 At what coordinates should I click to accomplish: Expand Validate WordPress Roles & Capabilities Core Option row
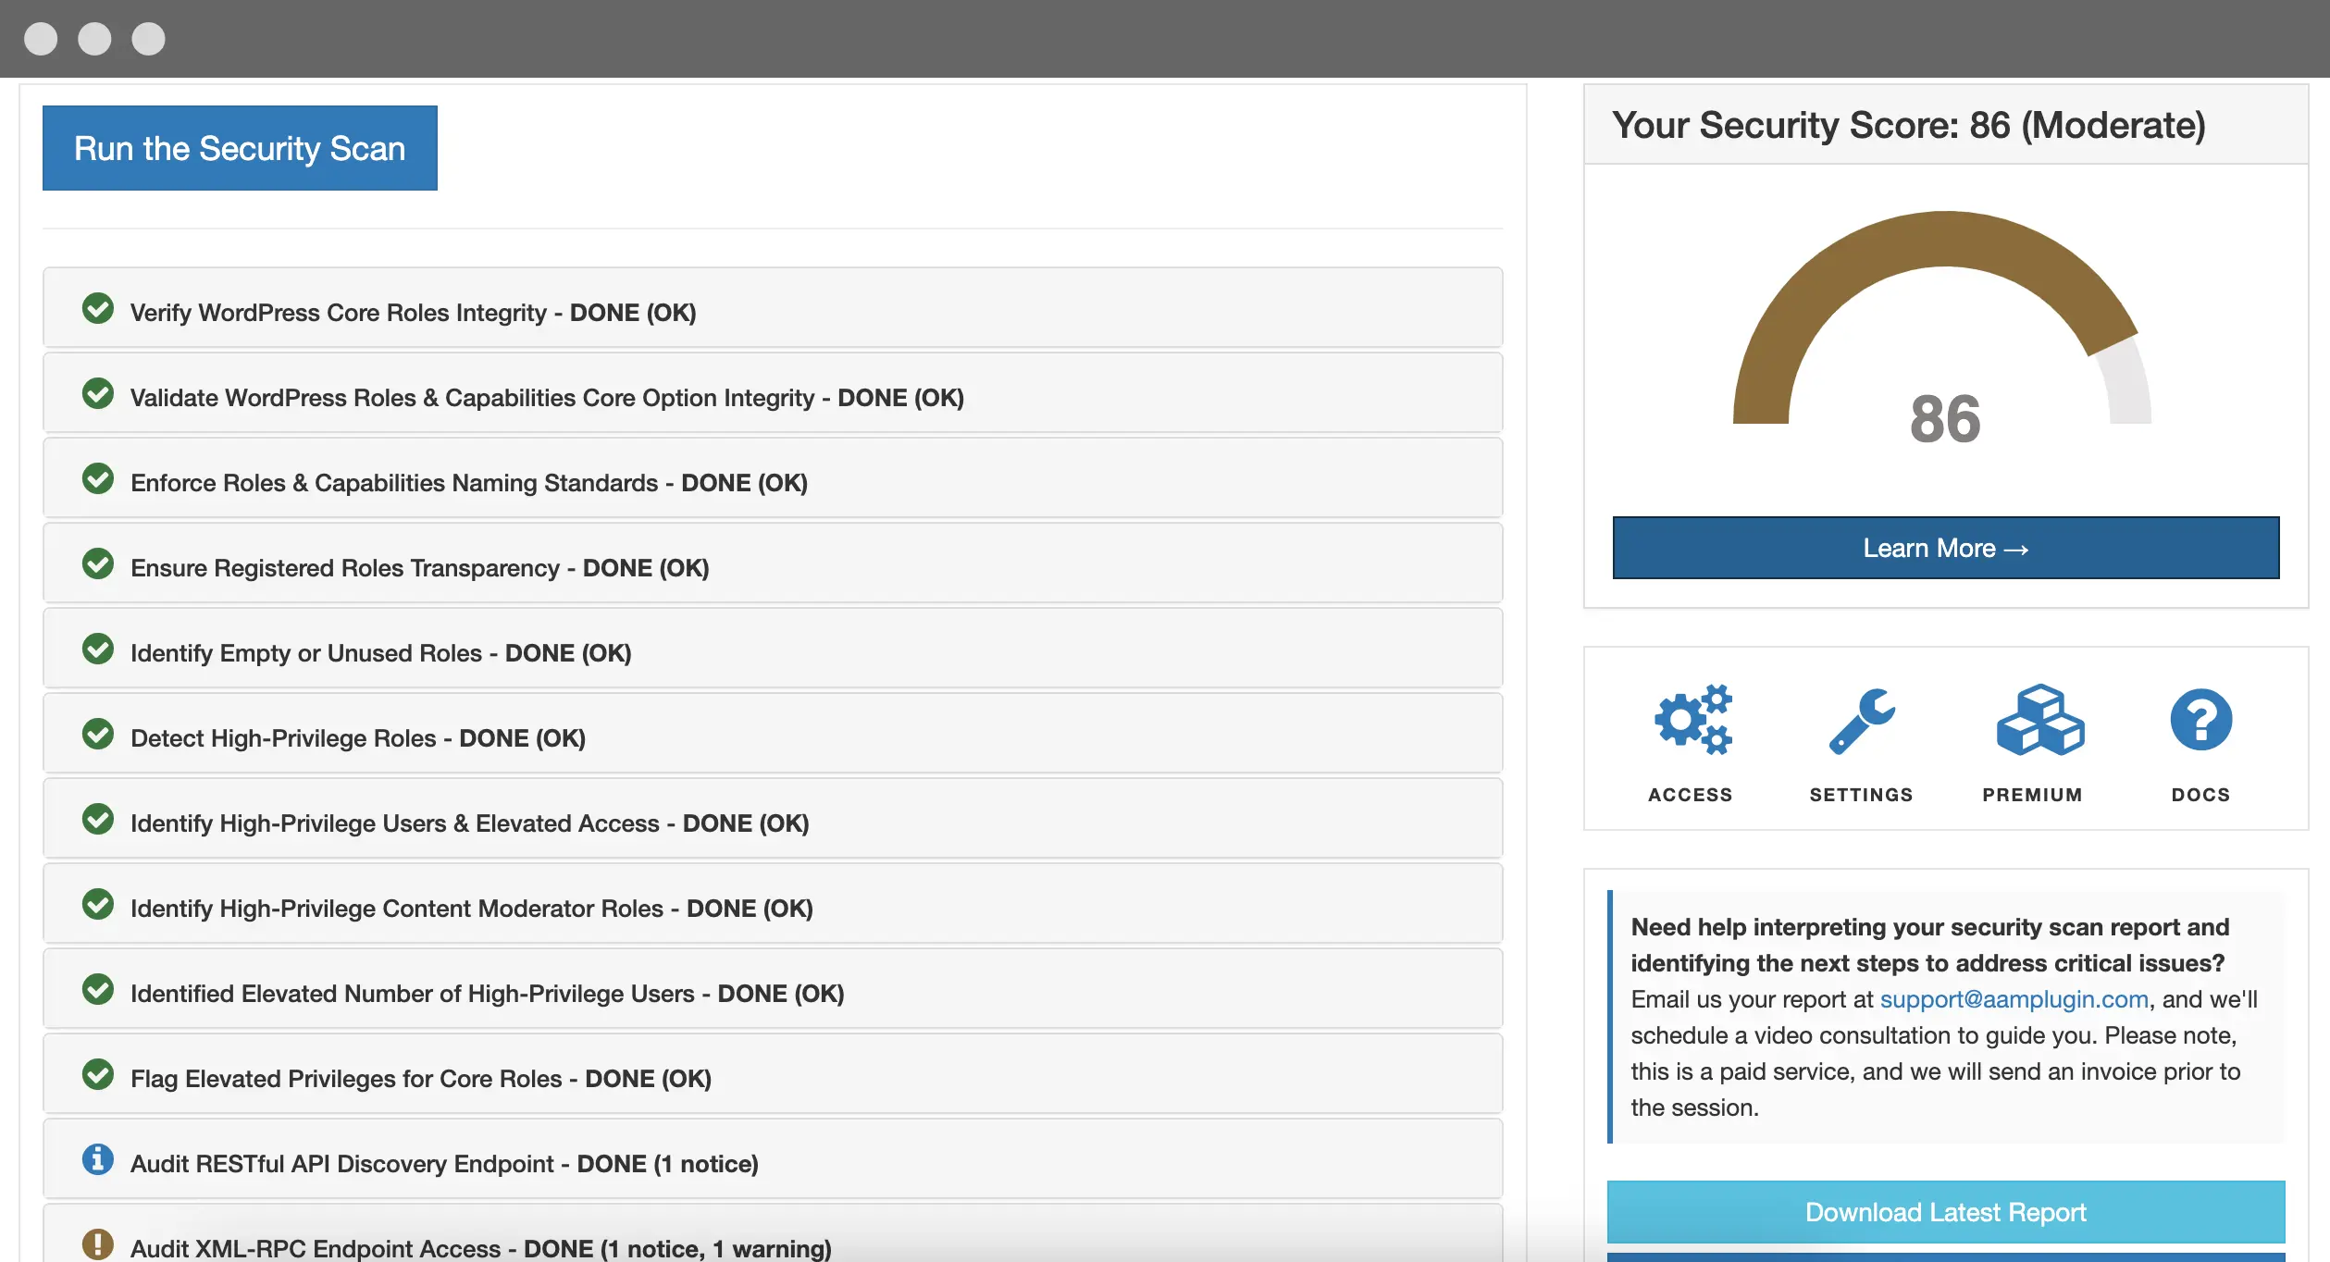(x=773, y=393)
